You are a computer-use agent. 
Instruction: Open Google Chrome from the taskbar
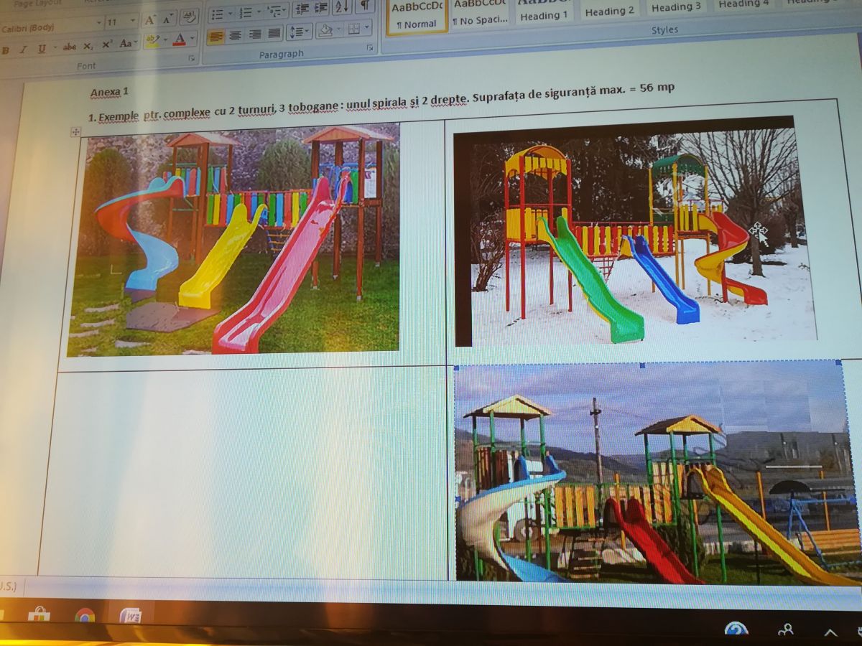tap(85, 616)
